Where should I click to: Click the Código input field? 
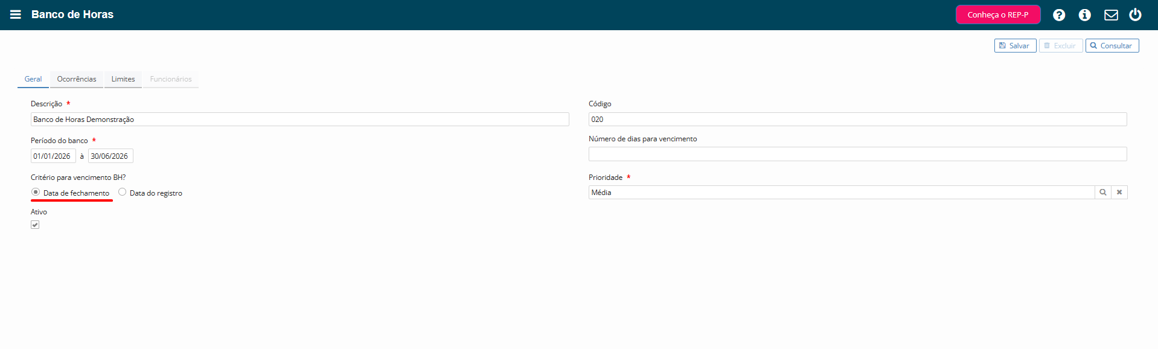tap(858, 120)
